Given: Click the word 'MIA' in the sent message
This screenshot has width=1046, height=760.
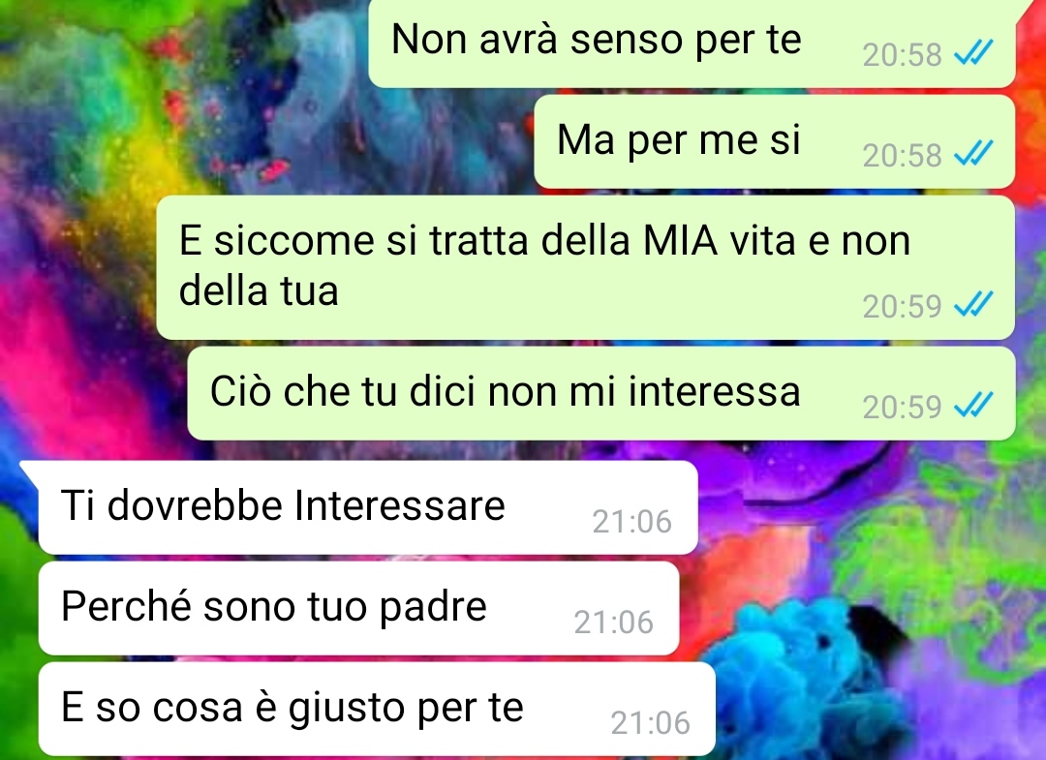Looking at the screenshot, I should [681, 241].
